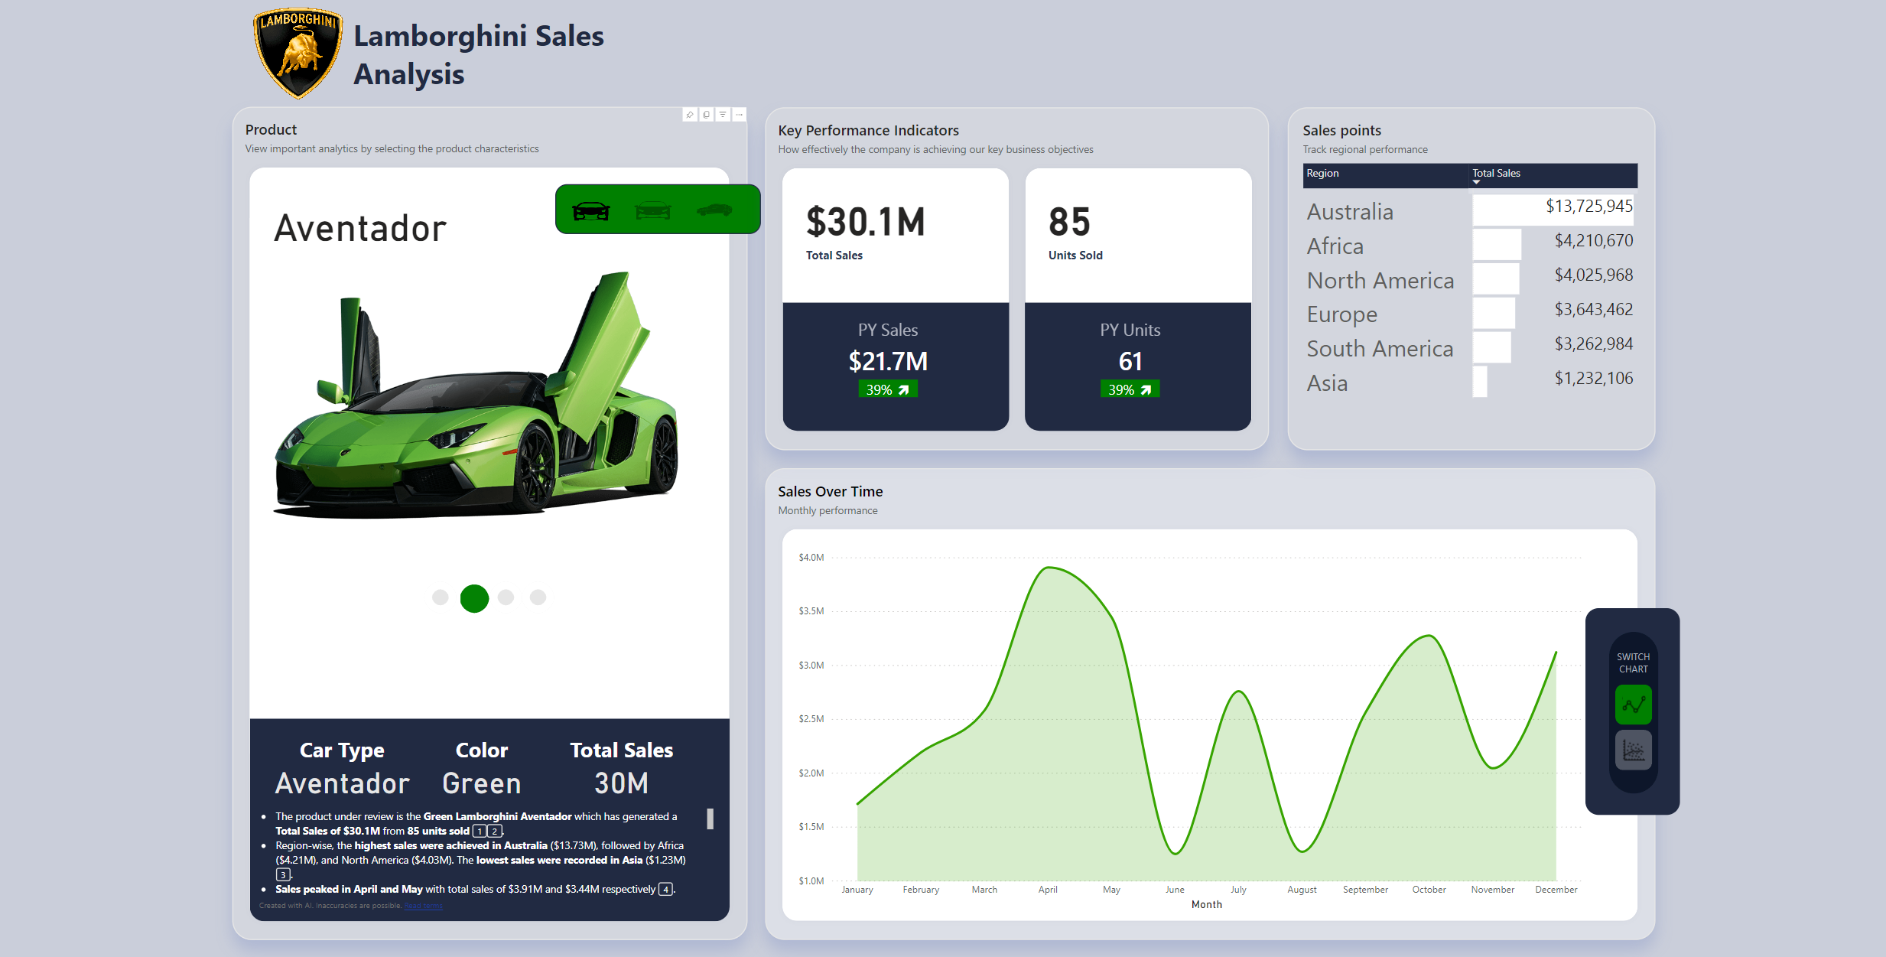Select the active green color dot
1886x957 pixels.
[x=474, y=598]
